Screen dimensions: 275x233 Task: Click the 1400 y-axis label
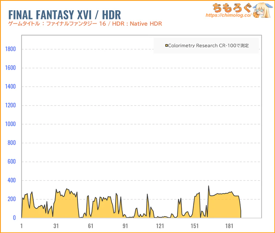click(11, 87)
